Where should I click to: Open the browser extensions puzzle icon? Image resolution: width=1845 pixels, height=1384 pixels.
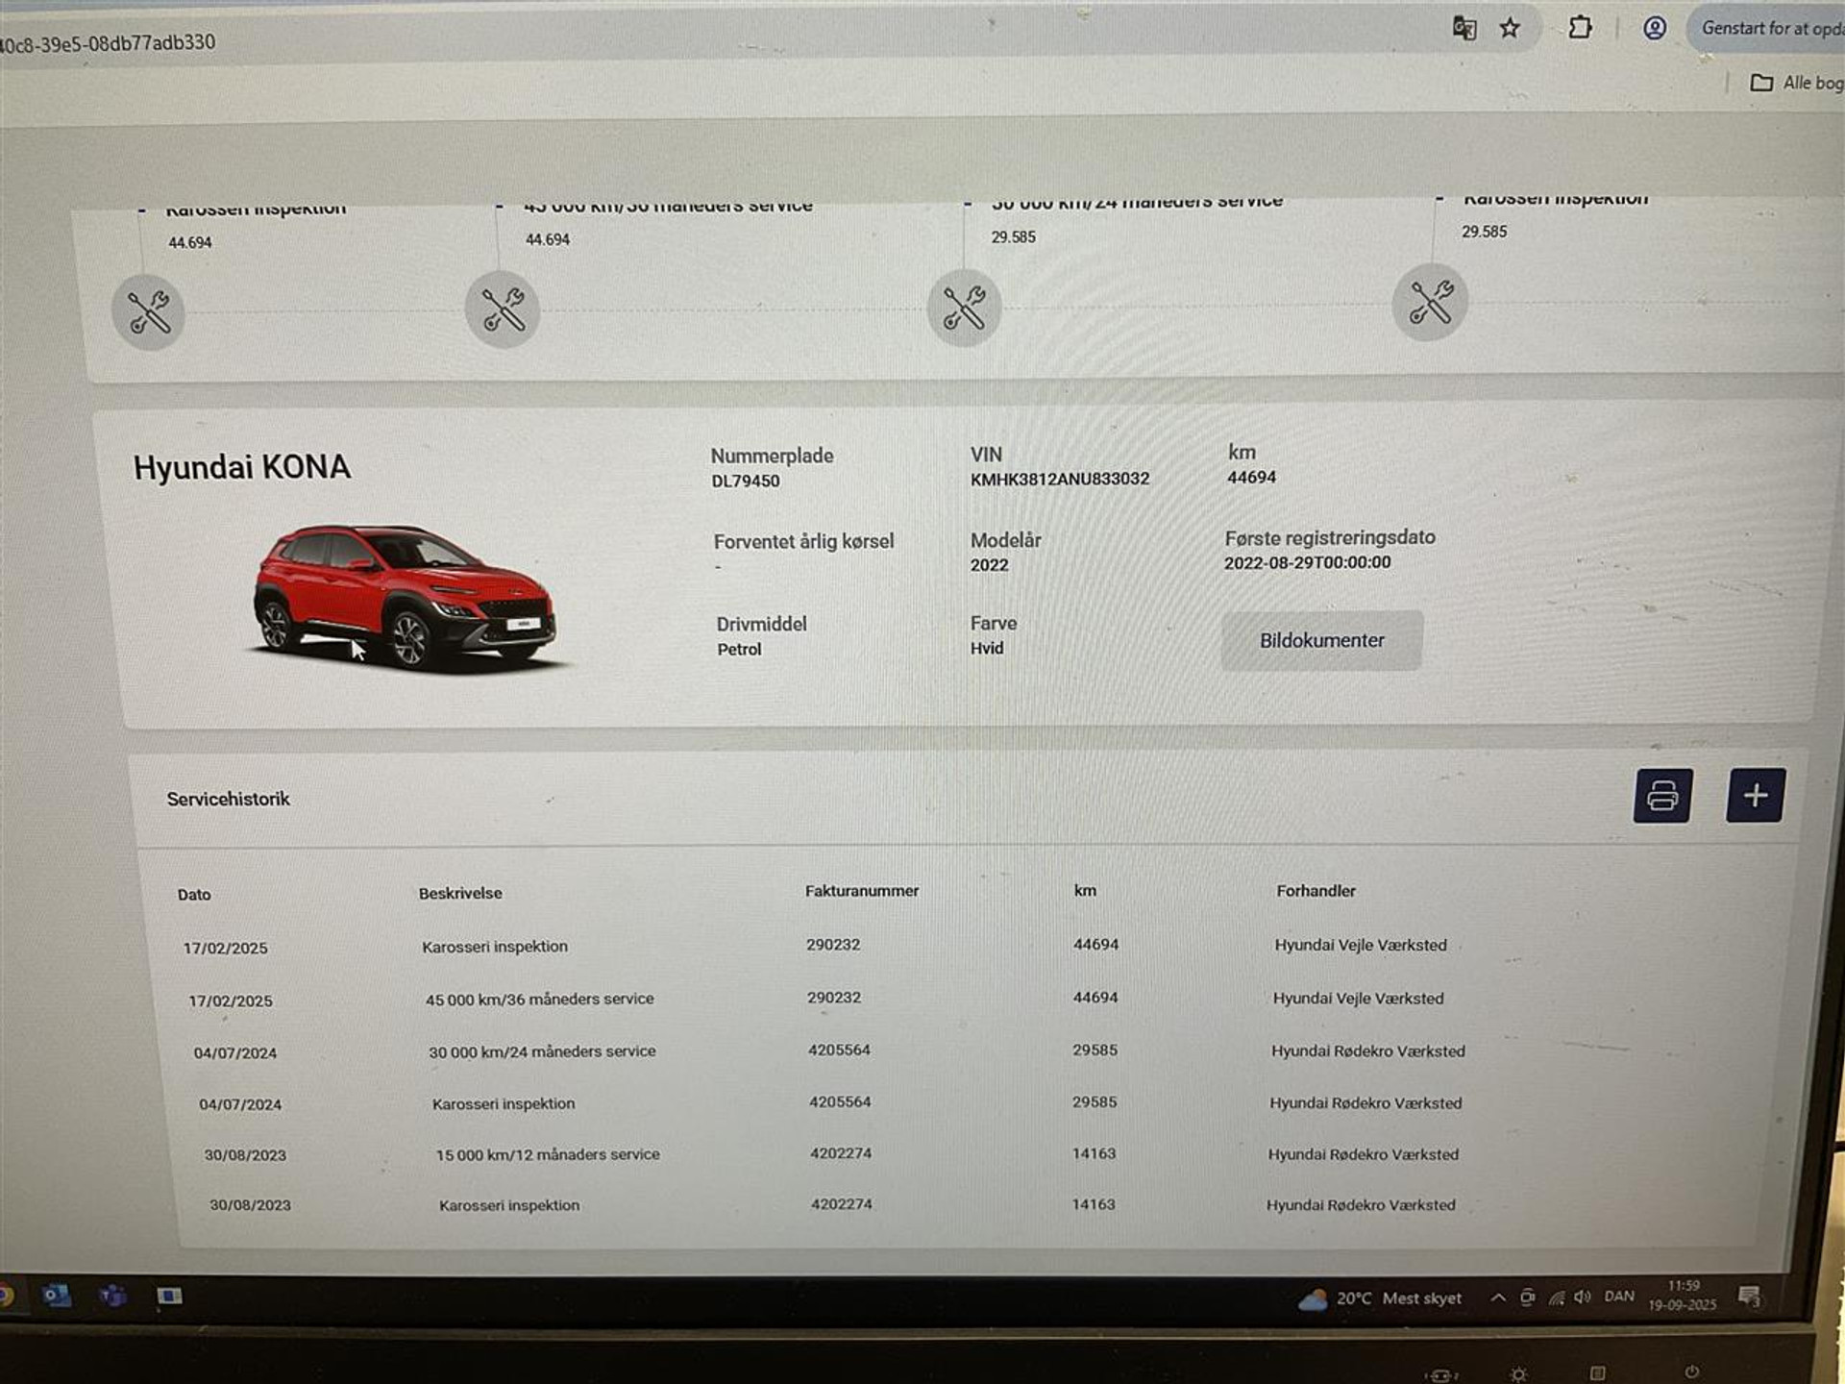click(x=1580, y=28)
